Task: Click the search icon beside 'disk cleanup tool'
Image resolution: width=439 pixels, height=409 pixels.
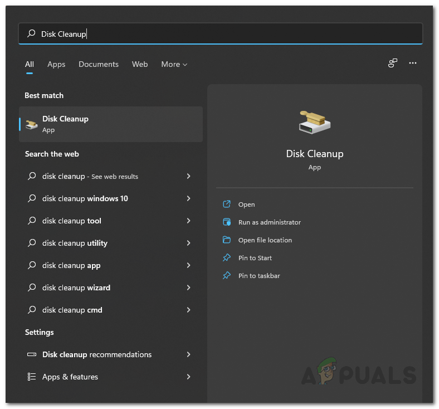Action: pyautogui.click(x=32, y=221)
